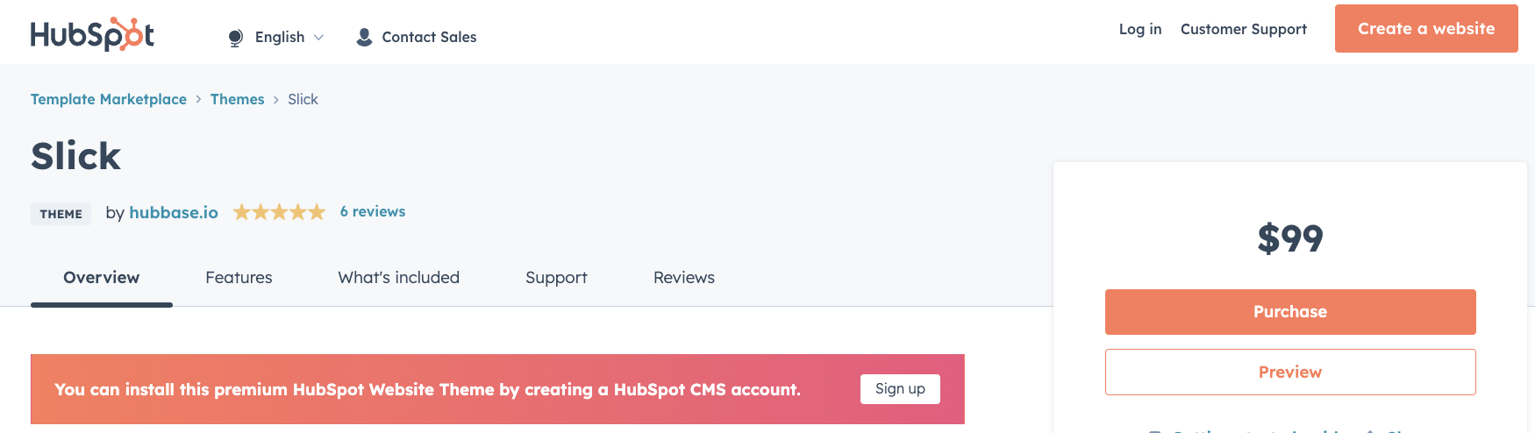Screen dimensions: 1535x433
Task: Click the HubSpot logo
Action: point(92,34)
